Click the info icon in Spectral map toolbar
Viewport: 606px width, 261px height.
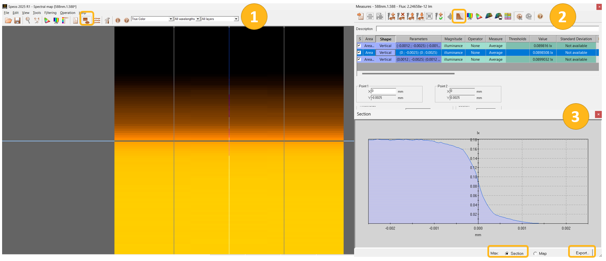(118, 20)
